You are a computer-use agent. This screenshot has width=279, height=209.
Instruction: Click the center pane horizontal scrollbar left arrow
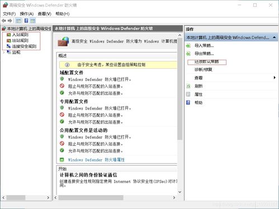[x=55, y=197]
